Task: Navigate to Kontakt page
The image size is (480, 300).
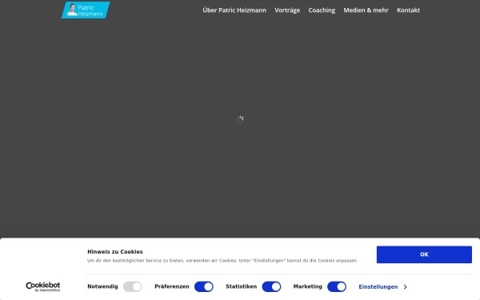Action: pos(408,10)
